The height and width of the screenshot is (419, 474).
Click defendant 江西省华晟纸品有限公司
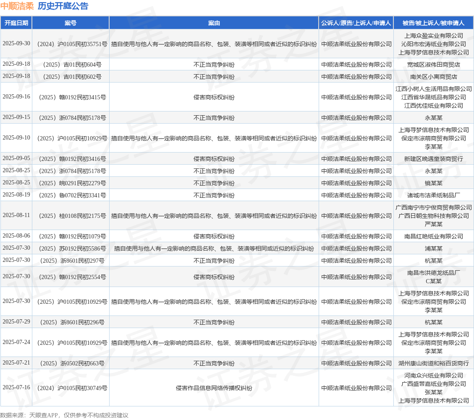point(434,97)
